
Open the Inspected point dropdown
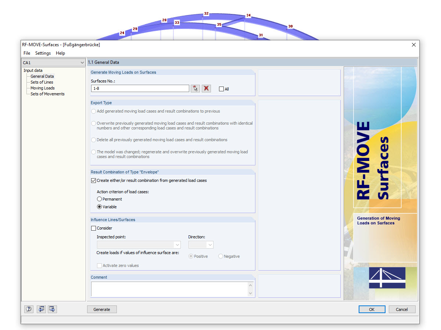(x=178, y=245)
